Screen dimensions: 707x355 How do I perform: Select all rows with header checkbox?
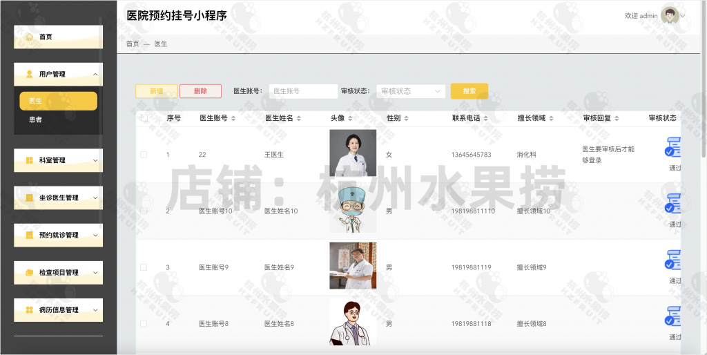(x=144, y=118)
